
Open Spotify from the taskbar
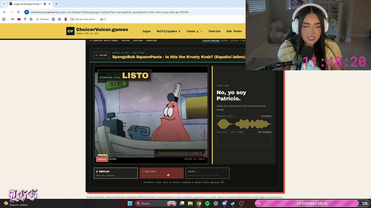[207, 203]
